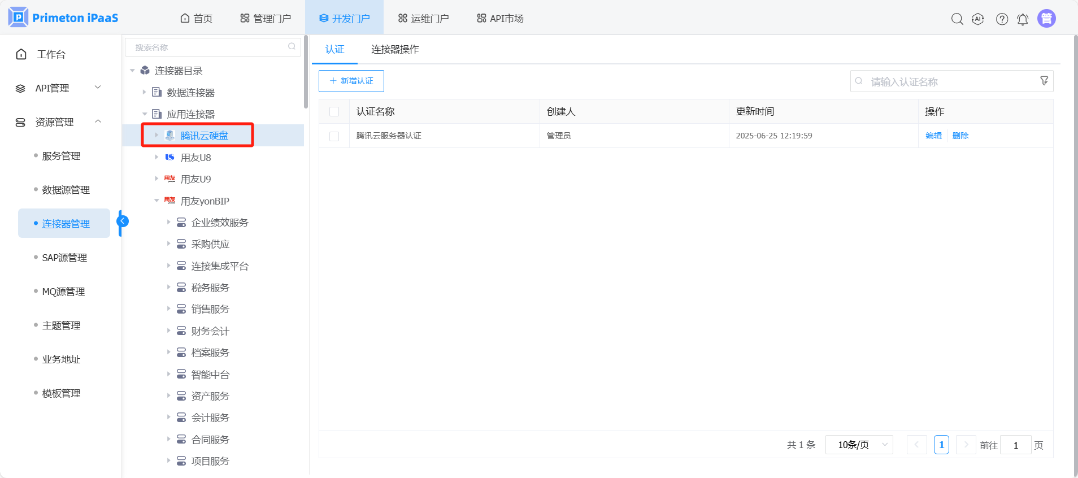Click the 请输入认证名称 search field
This screenshot has width=1078, height=478.
click(x=949, y=81)
